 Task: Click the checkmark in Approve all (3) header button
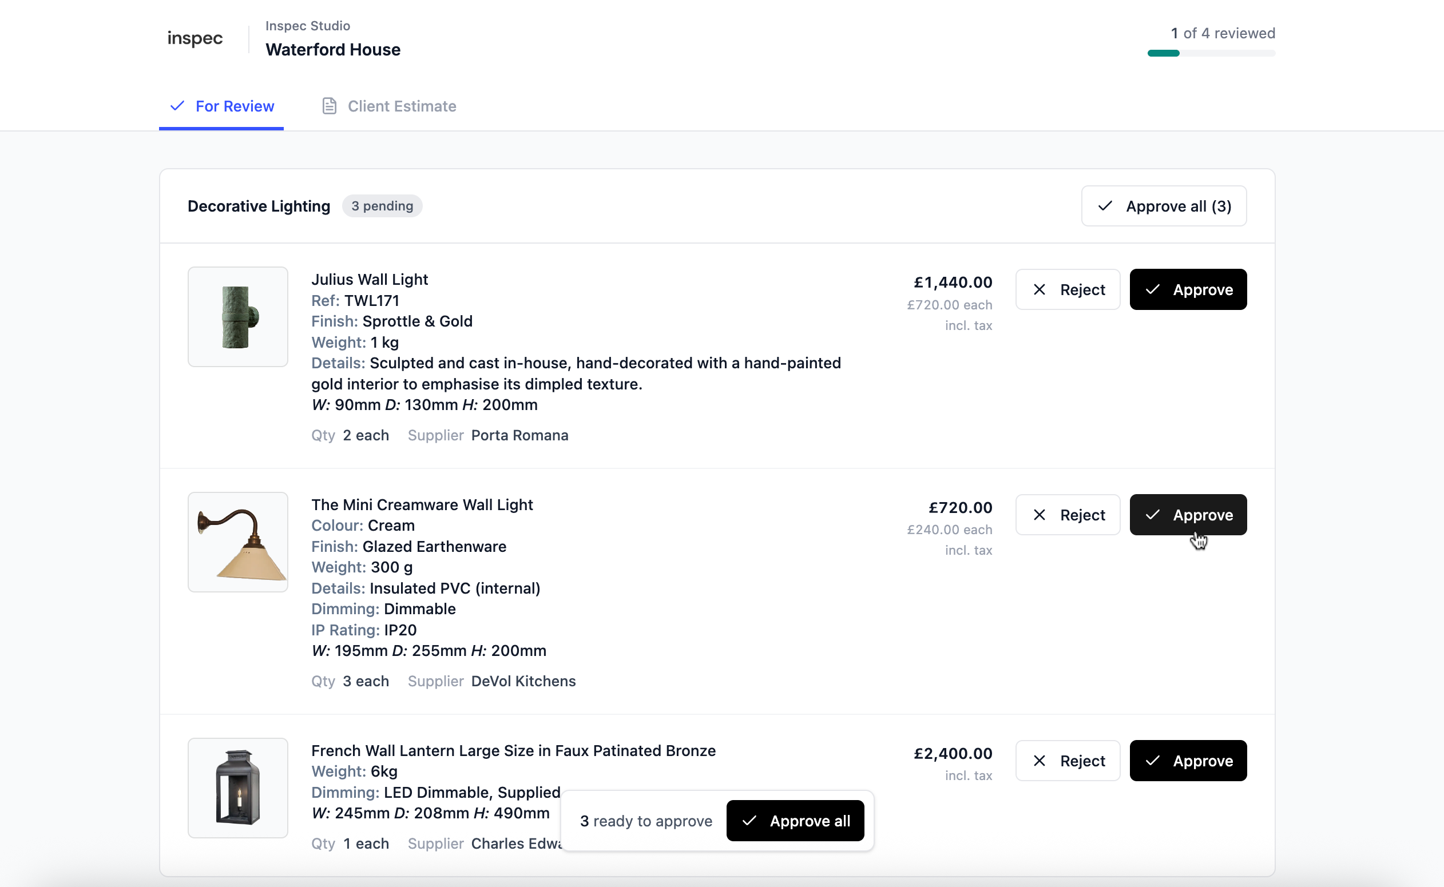click(x=1105, y=206)
